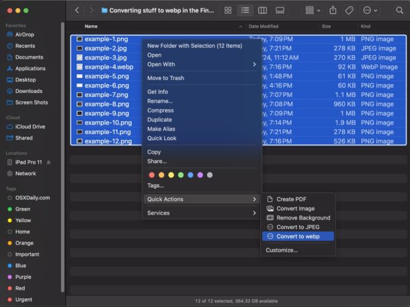Screen dimensions: 410x307
Task: Switch to gallery view in toolbar
Action: pos(280,11)
